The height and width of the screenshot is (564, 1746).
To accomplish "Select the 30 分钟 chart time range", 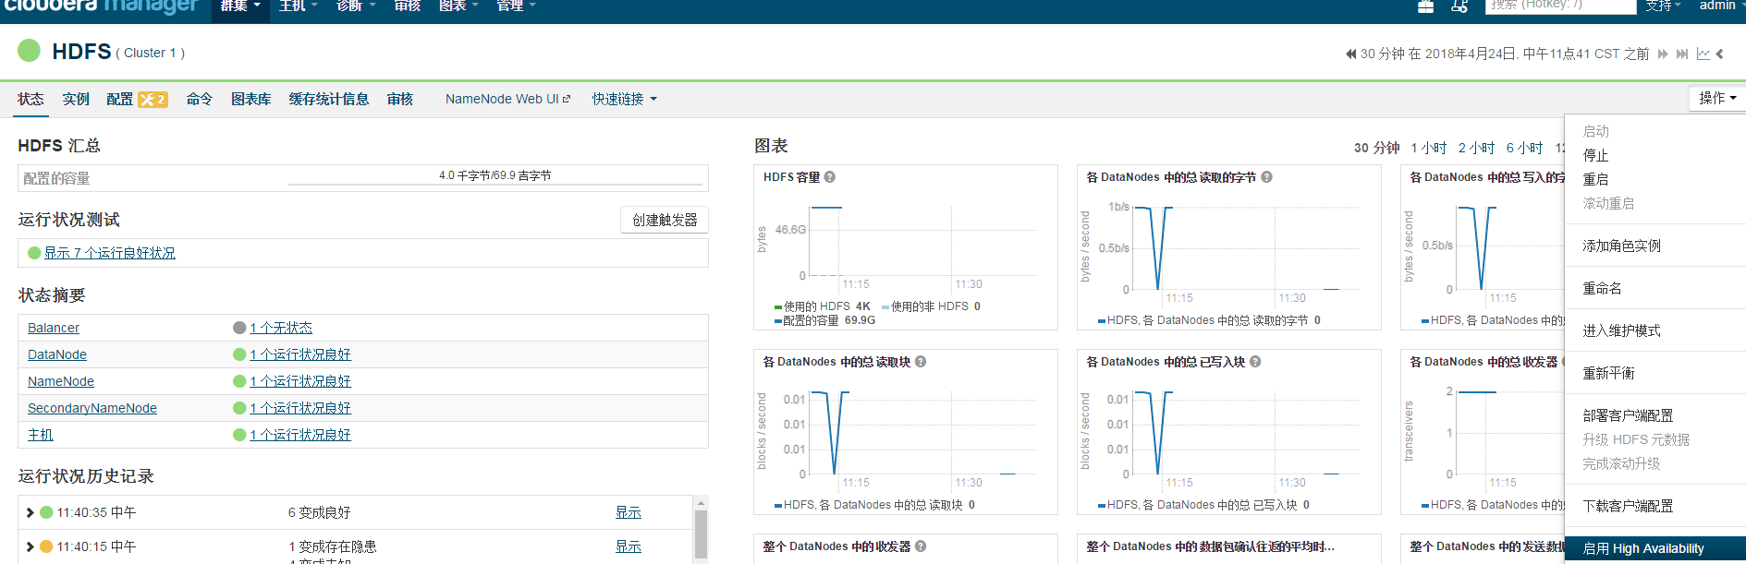I will pyautogui.click(x=1377, y=148).
